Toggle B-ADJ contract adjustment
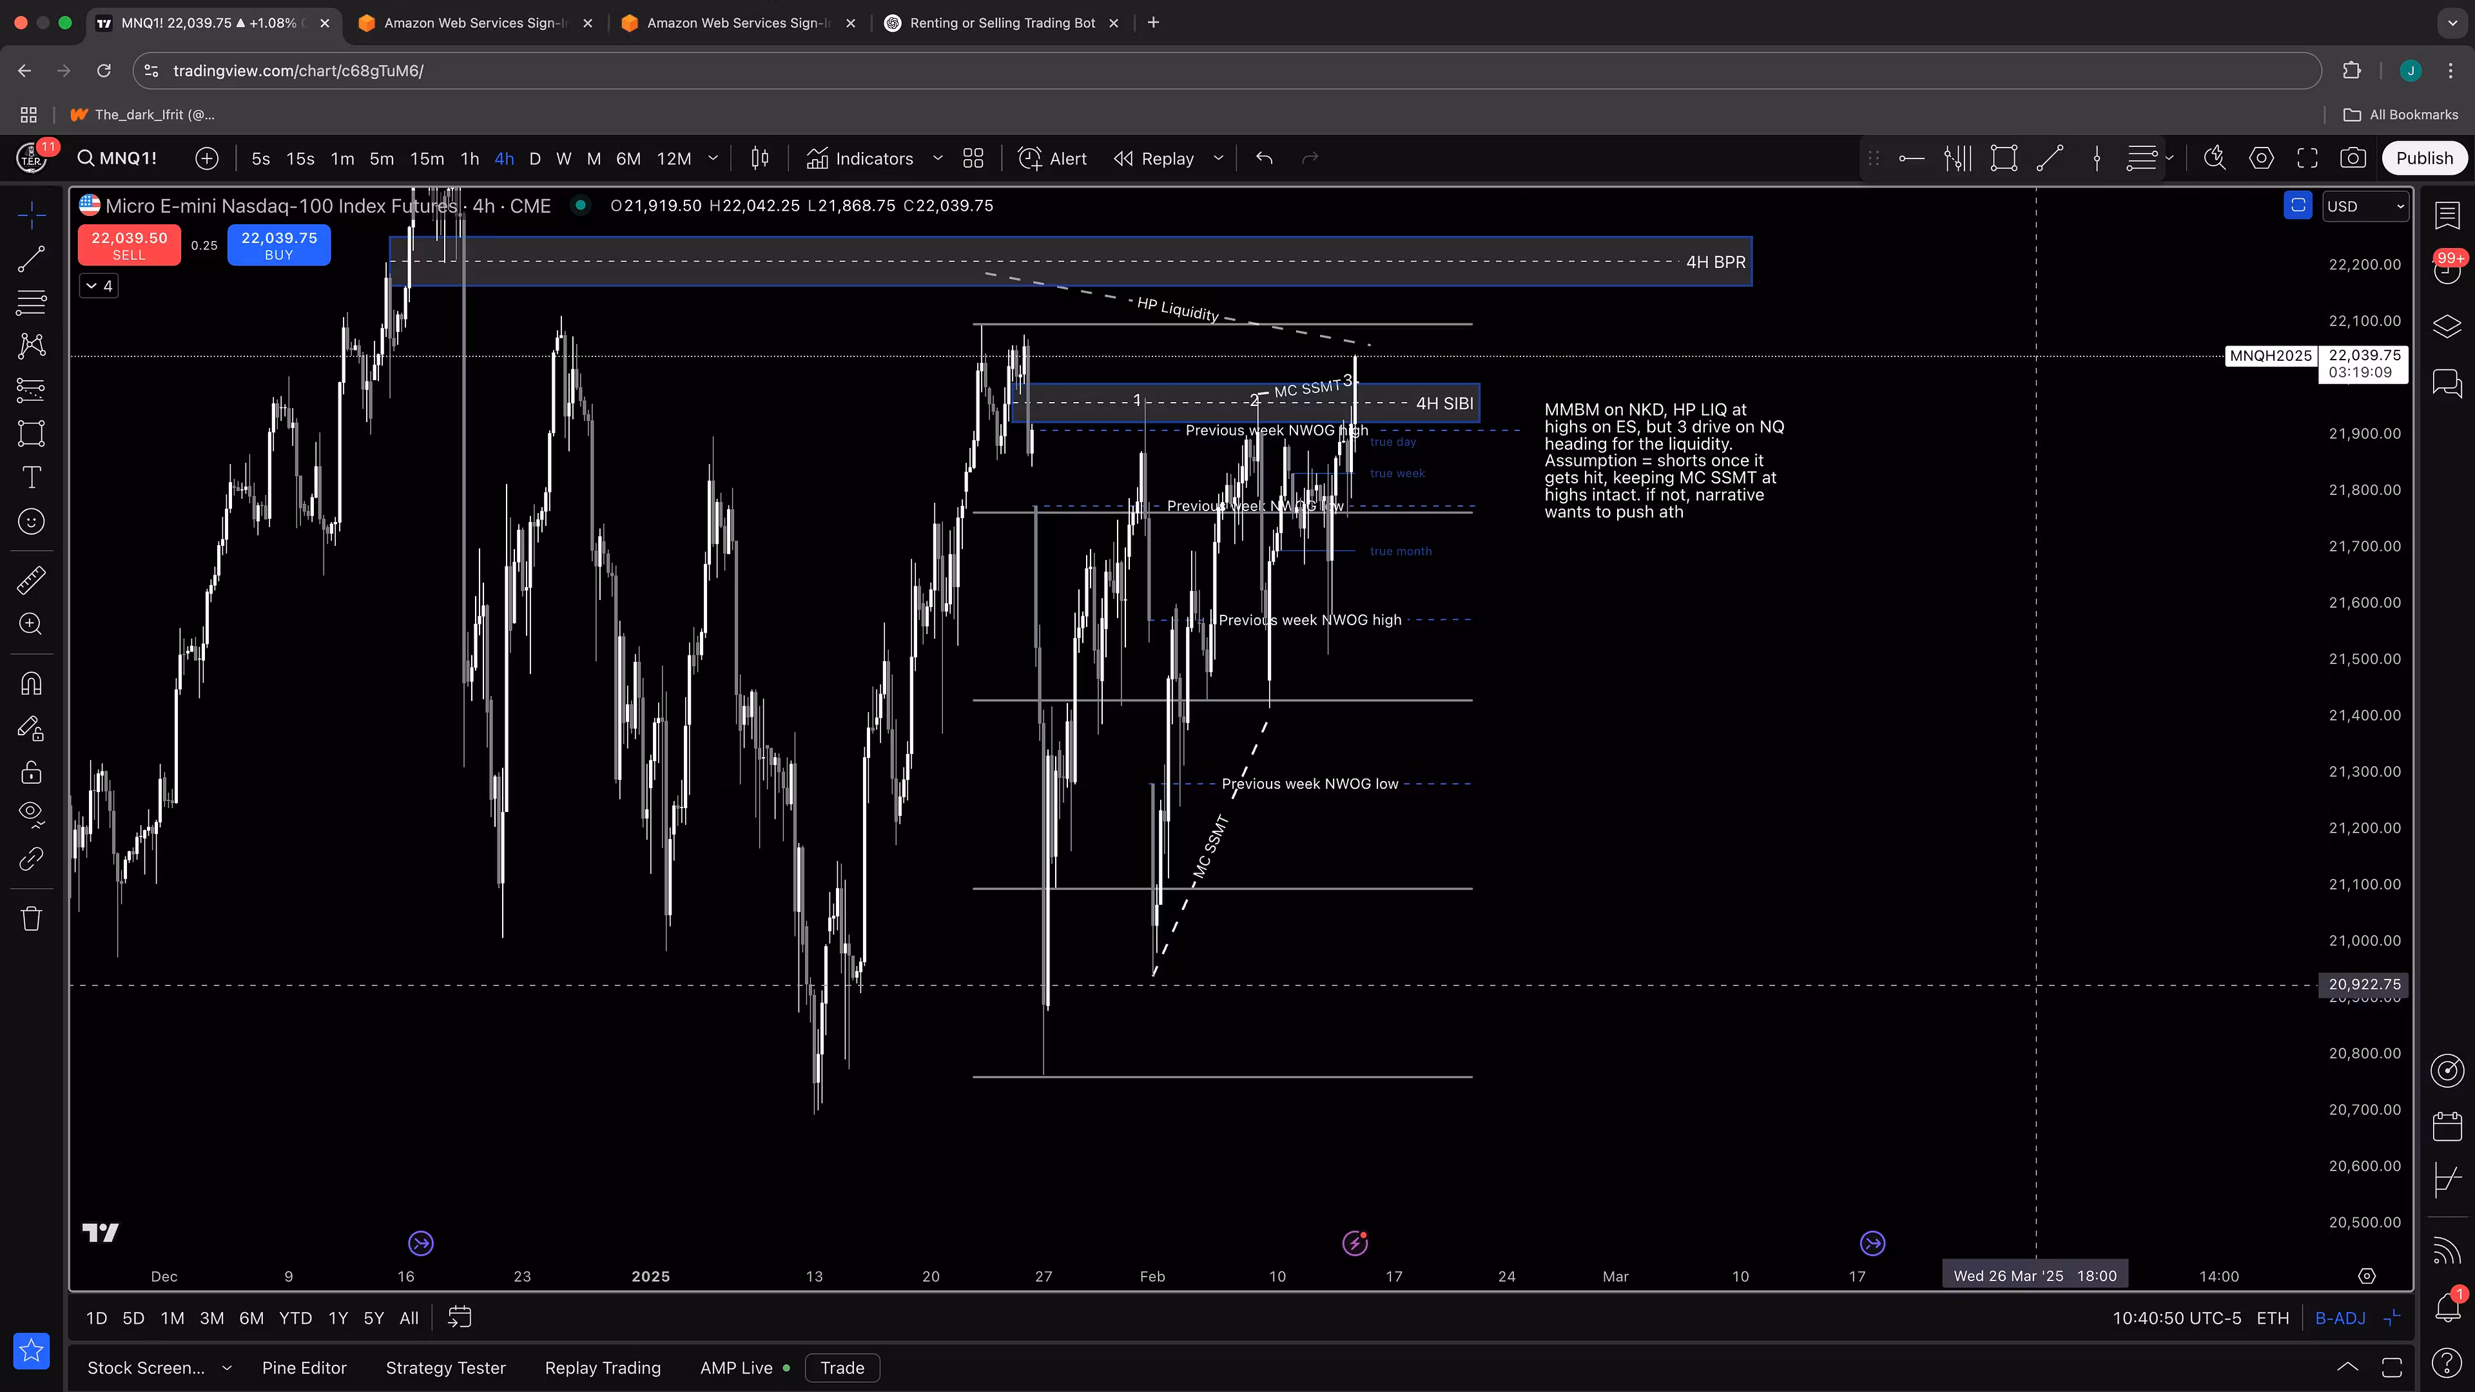The height and width of the screenshot is (1392, 2475). (x=2340, y=1318)
